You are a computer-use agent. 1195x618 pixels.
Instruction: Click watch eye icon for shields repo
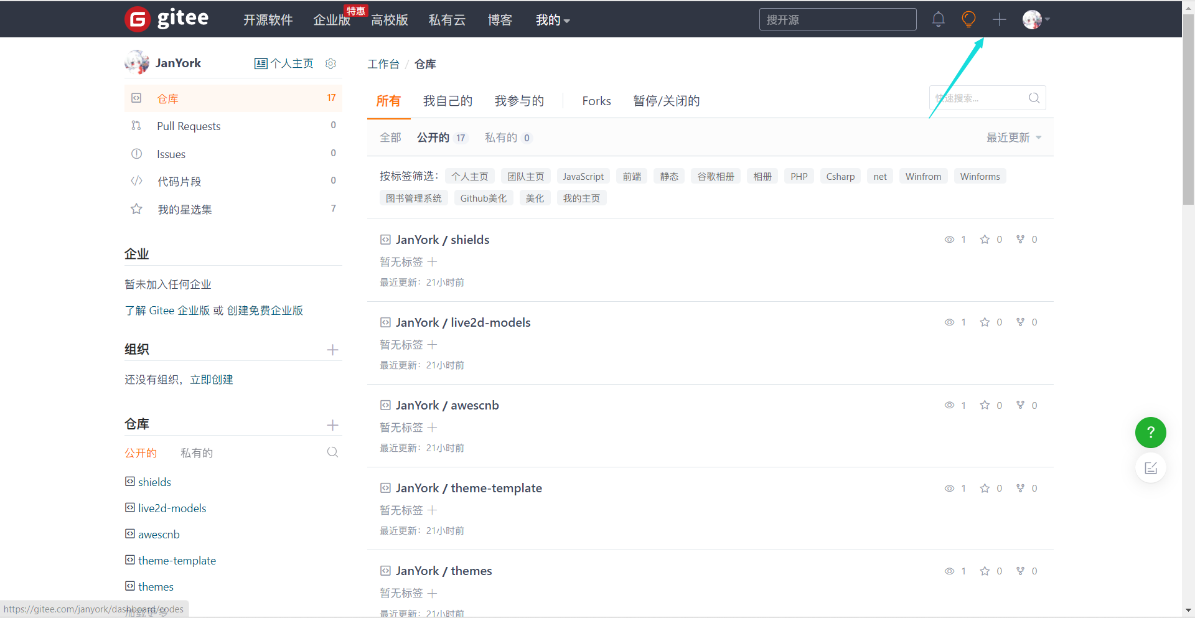coord(949,240)
